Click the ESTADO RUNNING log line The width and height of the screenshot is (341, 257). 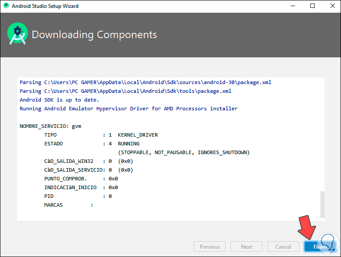pos(92,144)
